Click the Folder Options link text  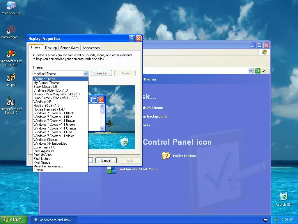(185, 156)
